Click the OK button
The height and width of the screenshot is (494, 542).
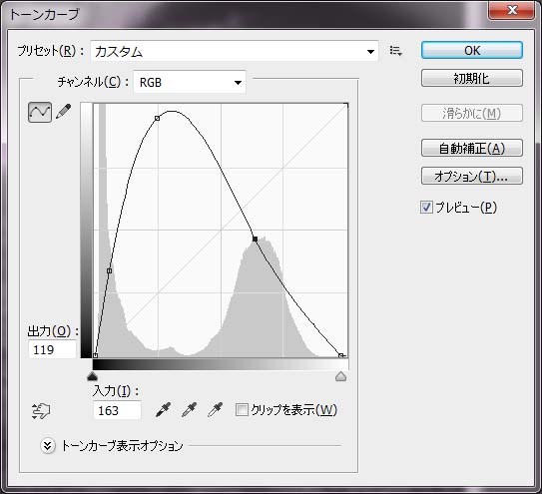pos(472,51)
